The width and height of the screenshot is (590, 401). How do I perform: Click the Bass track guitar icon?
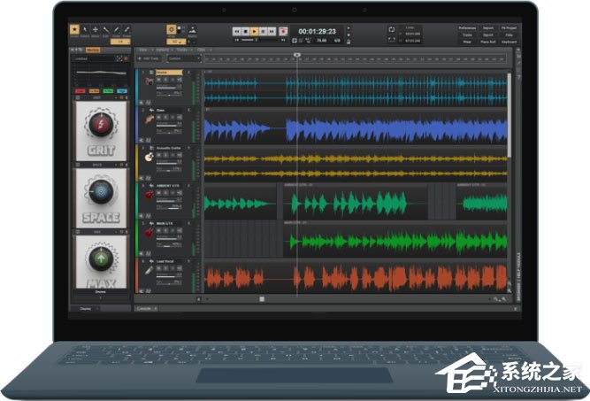click(x=149, y=120)
